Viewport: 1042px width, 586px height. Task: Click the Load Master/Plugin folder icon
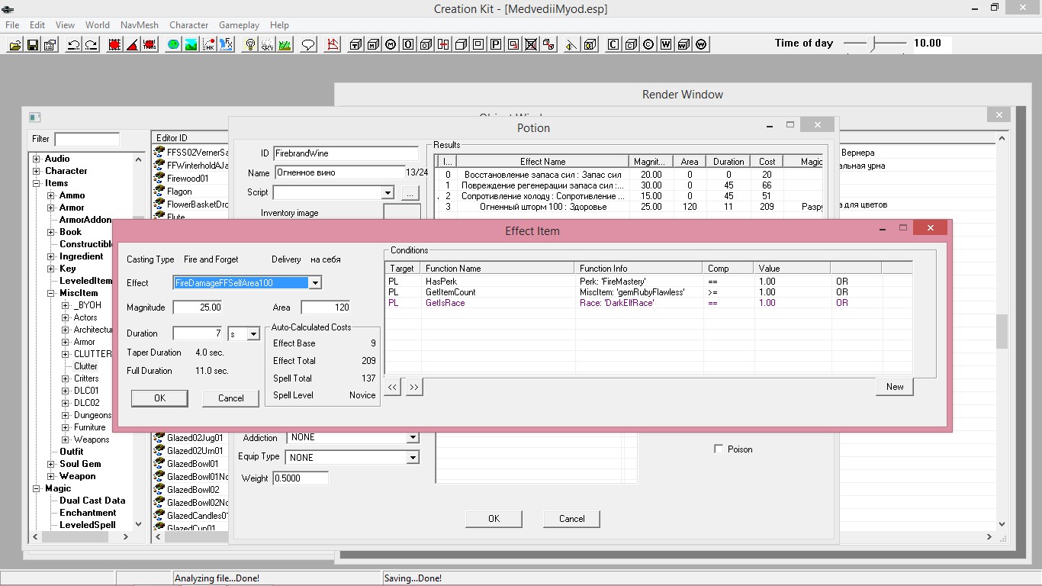coord(14,44)
